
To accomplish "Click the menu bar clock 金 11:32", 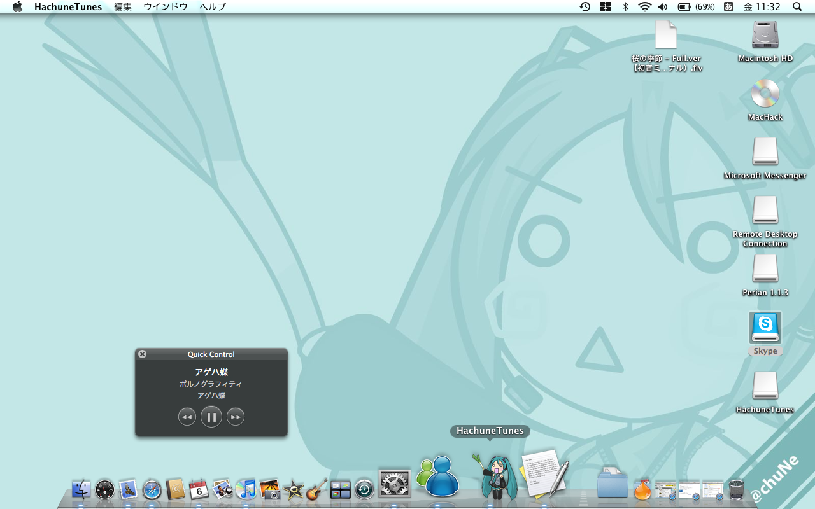I will 762,7.
